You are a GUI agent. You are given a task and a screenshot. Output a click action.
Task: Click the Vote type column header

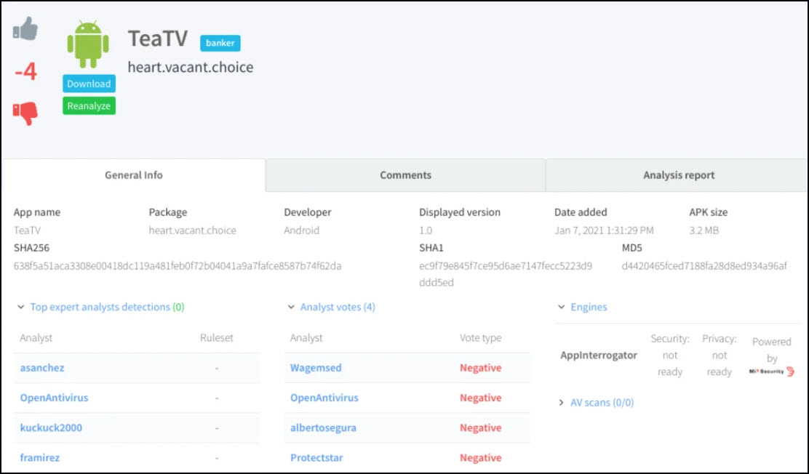[x=480, y=338]
